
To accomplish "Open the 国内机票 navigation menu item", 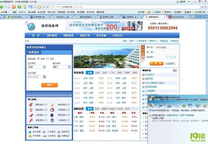I will tap(52, 35).
